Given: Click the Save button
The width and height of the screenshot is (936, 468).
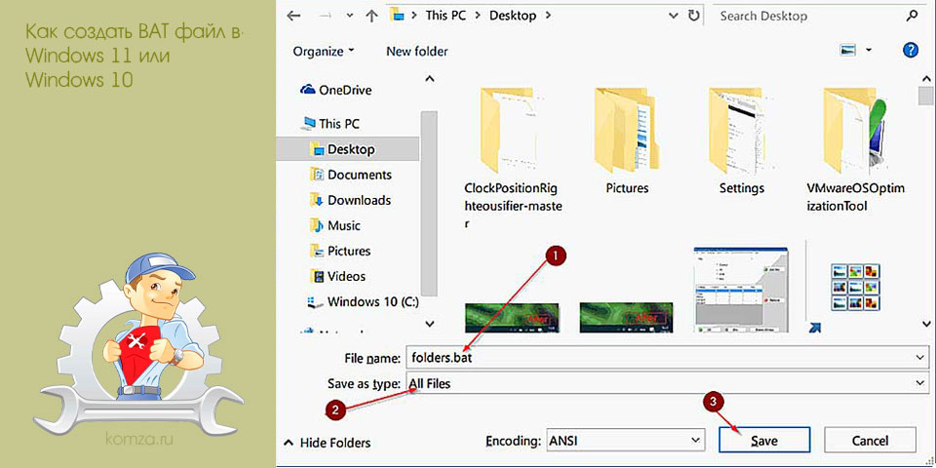Looking at the screenshot, I should point(764,441).
